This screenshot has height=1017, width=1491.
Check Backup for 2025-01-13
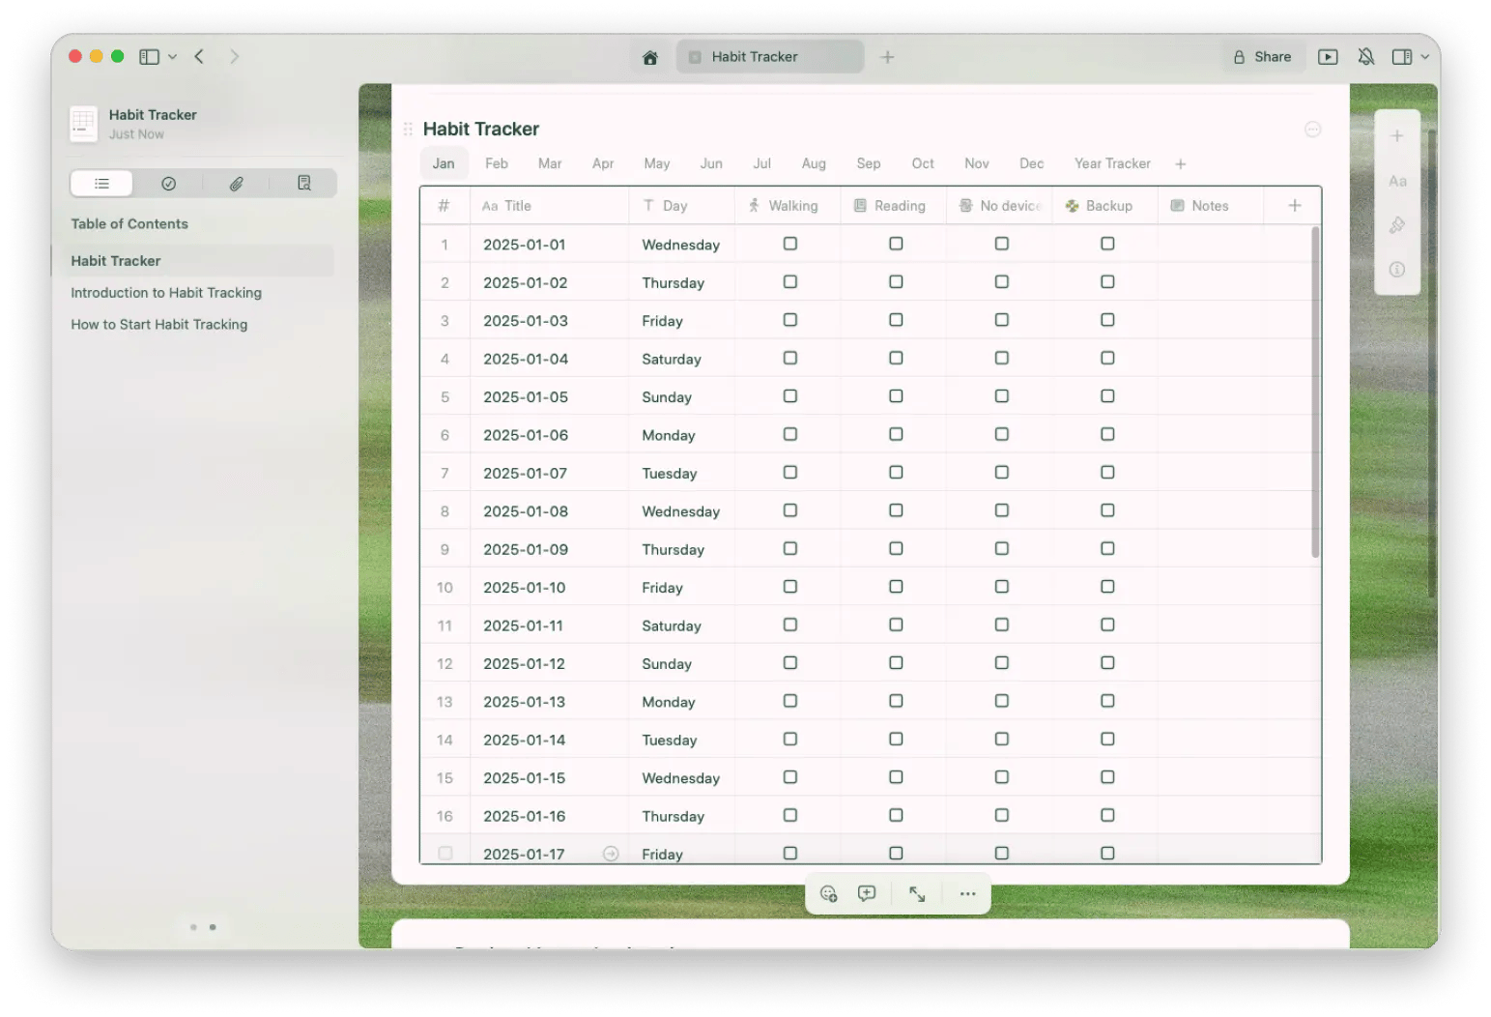pos(1107,701)
